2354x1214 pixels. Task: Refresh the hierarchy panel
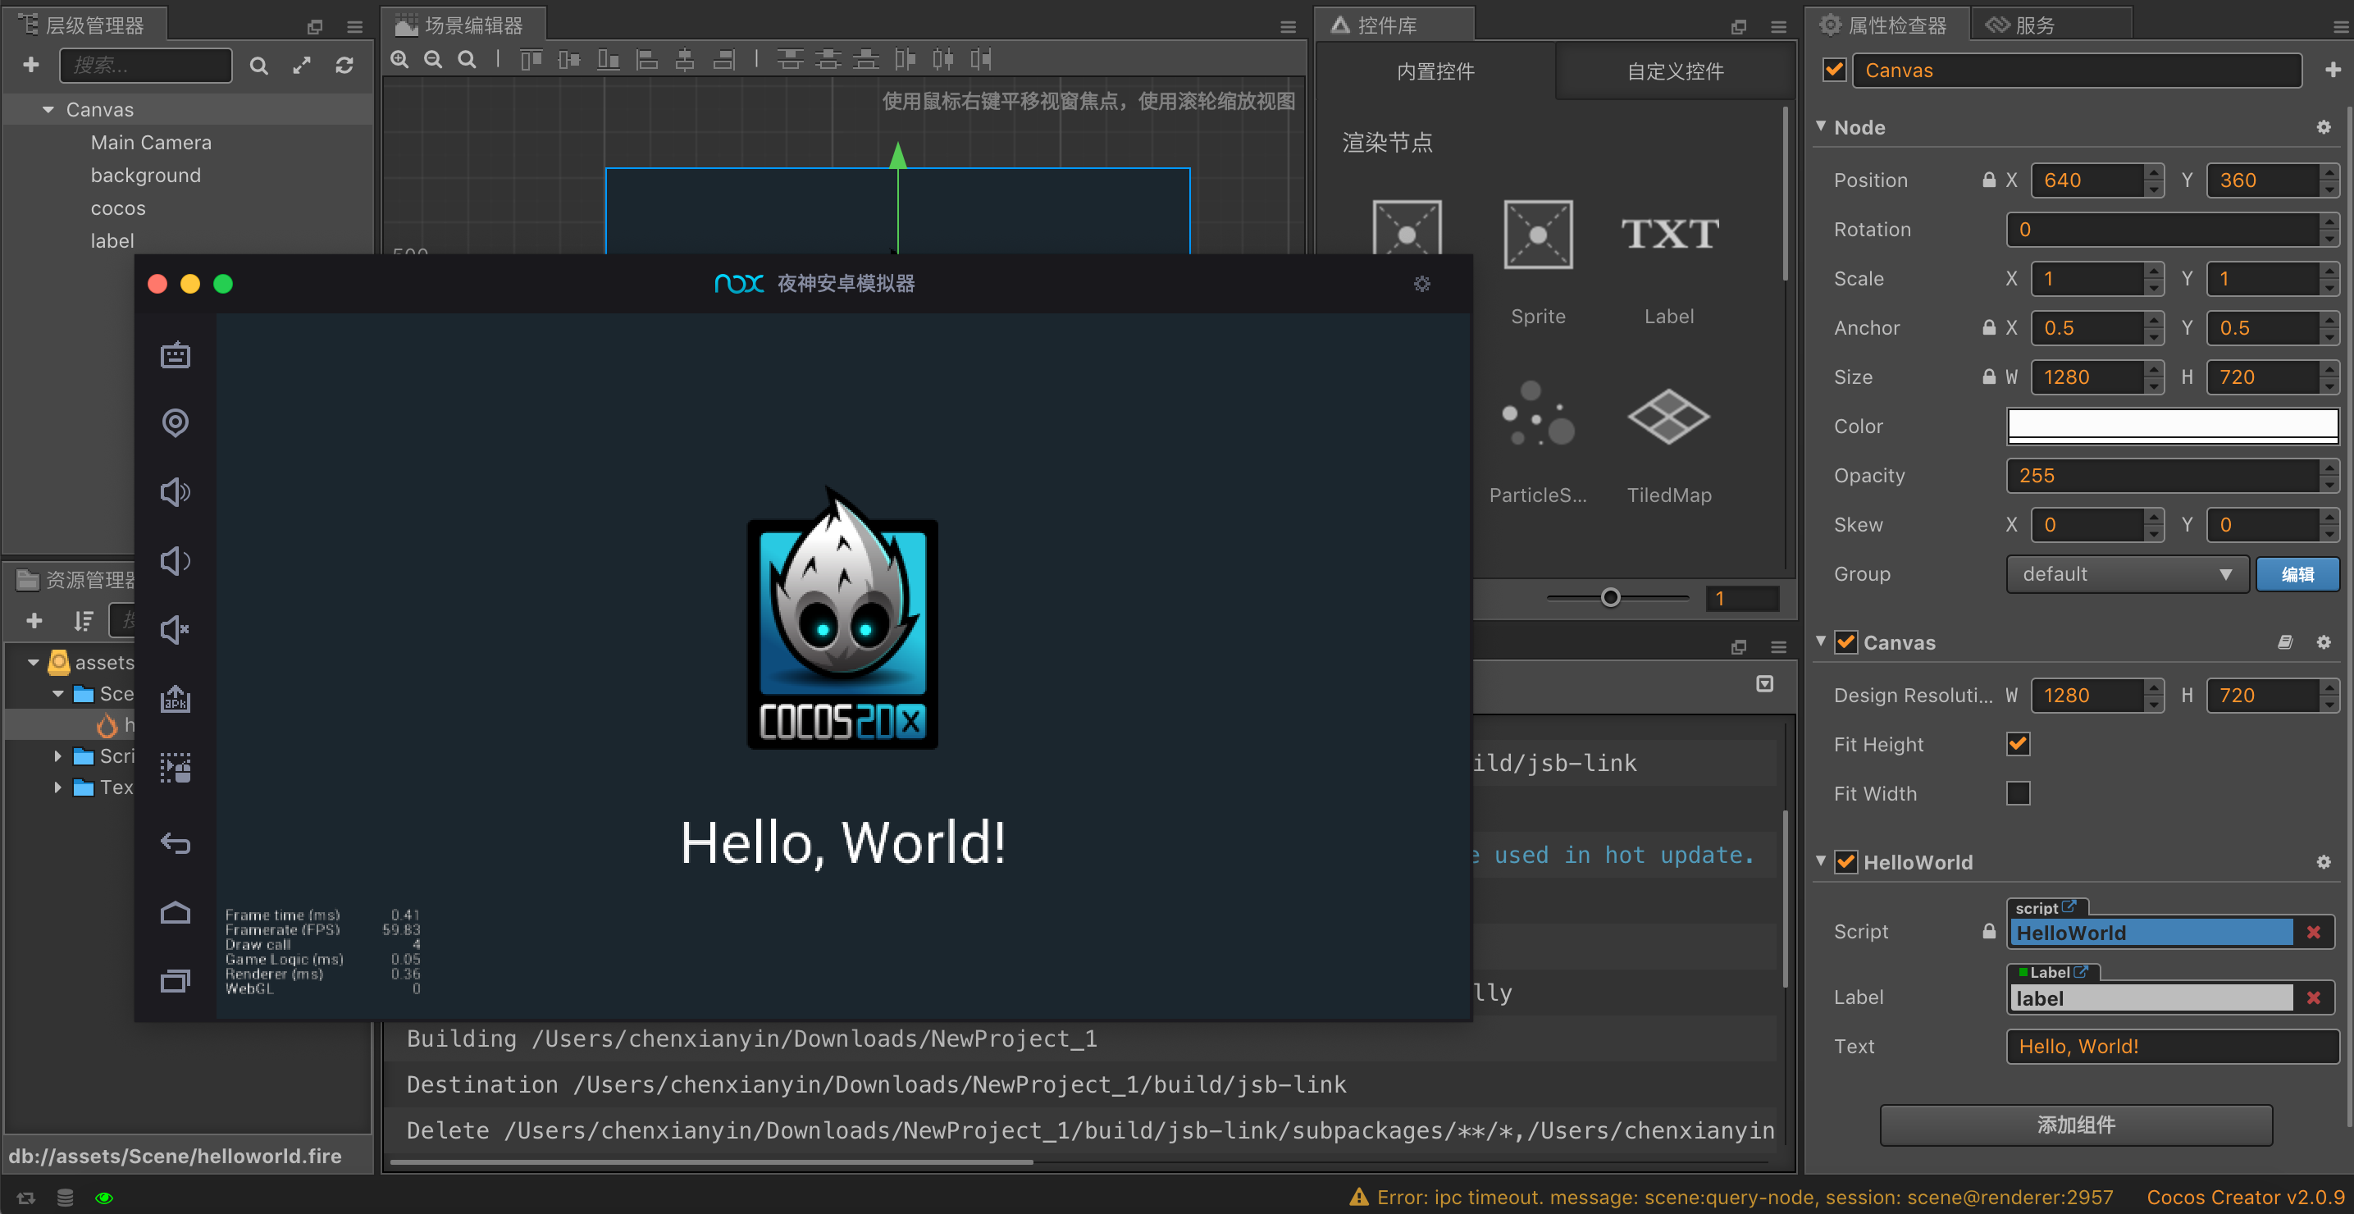point(344,65)
